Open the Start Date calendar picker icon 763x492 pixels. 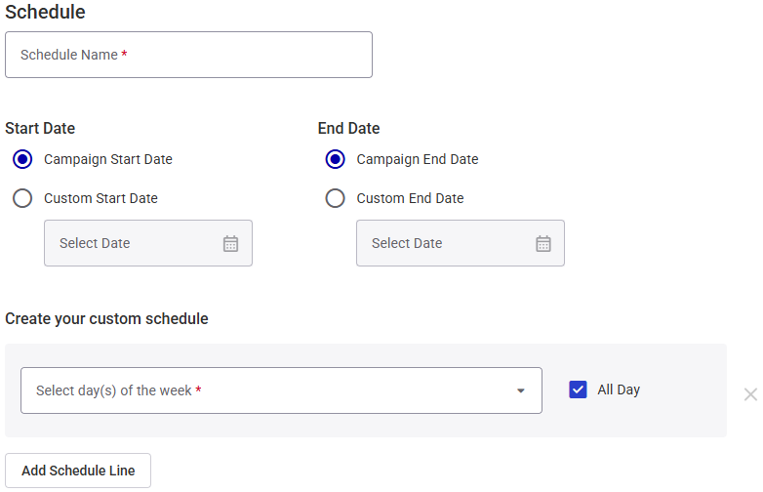230,243
